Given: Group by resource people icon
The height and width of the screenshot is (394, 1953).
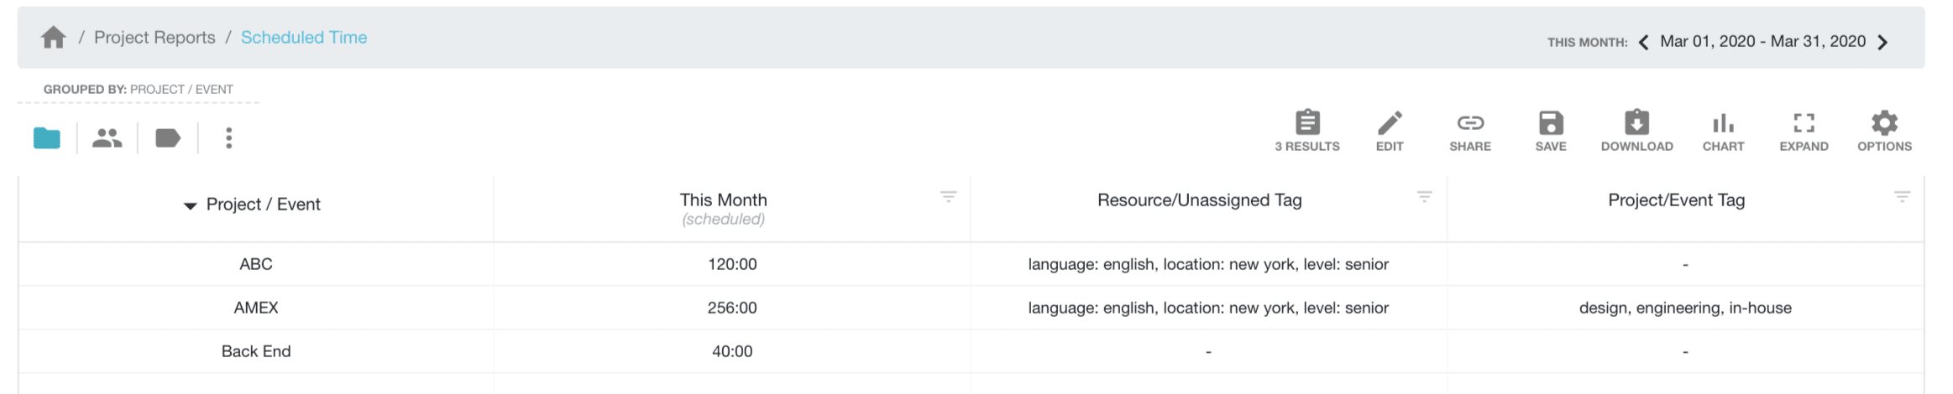Looking at the screenshot, I should point(107,138).
